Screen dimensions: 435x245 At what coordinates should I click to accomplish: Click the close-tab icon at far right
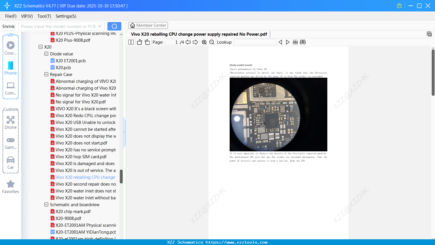pyautogui.click(x=429, y=34)
